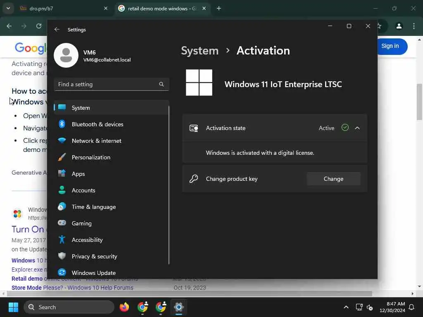Reload the page in Chrome
The height and width of the screenshot is (317, 423).
[39, 26]
